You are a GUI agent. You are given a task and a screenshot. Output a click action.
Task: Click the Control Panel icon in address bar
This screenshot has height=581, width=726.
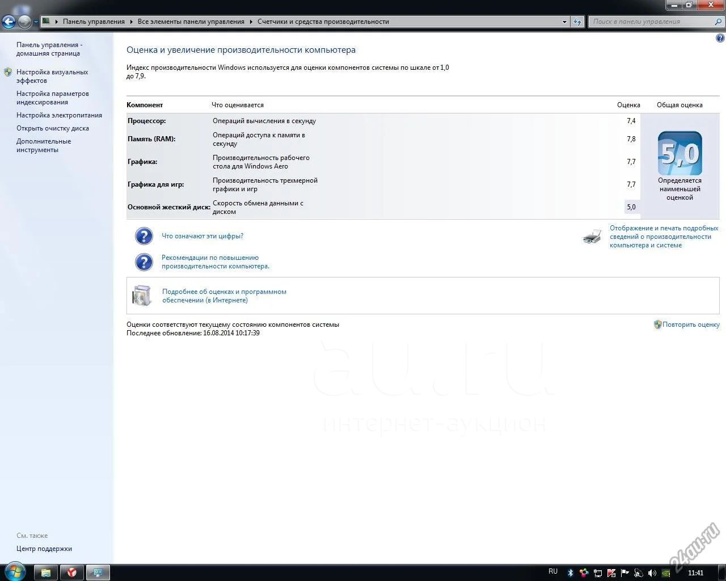click(47, 22)
